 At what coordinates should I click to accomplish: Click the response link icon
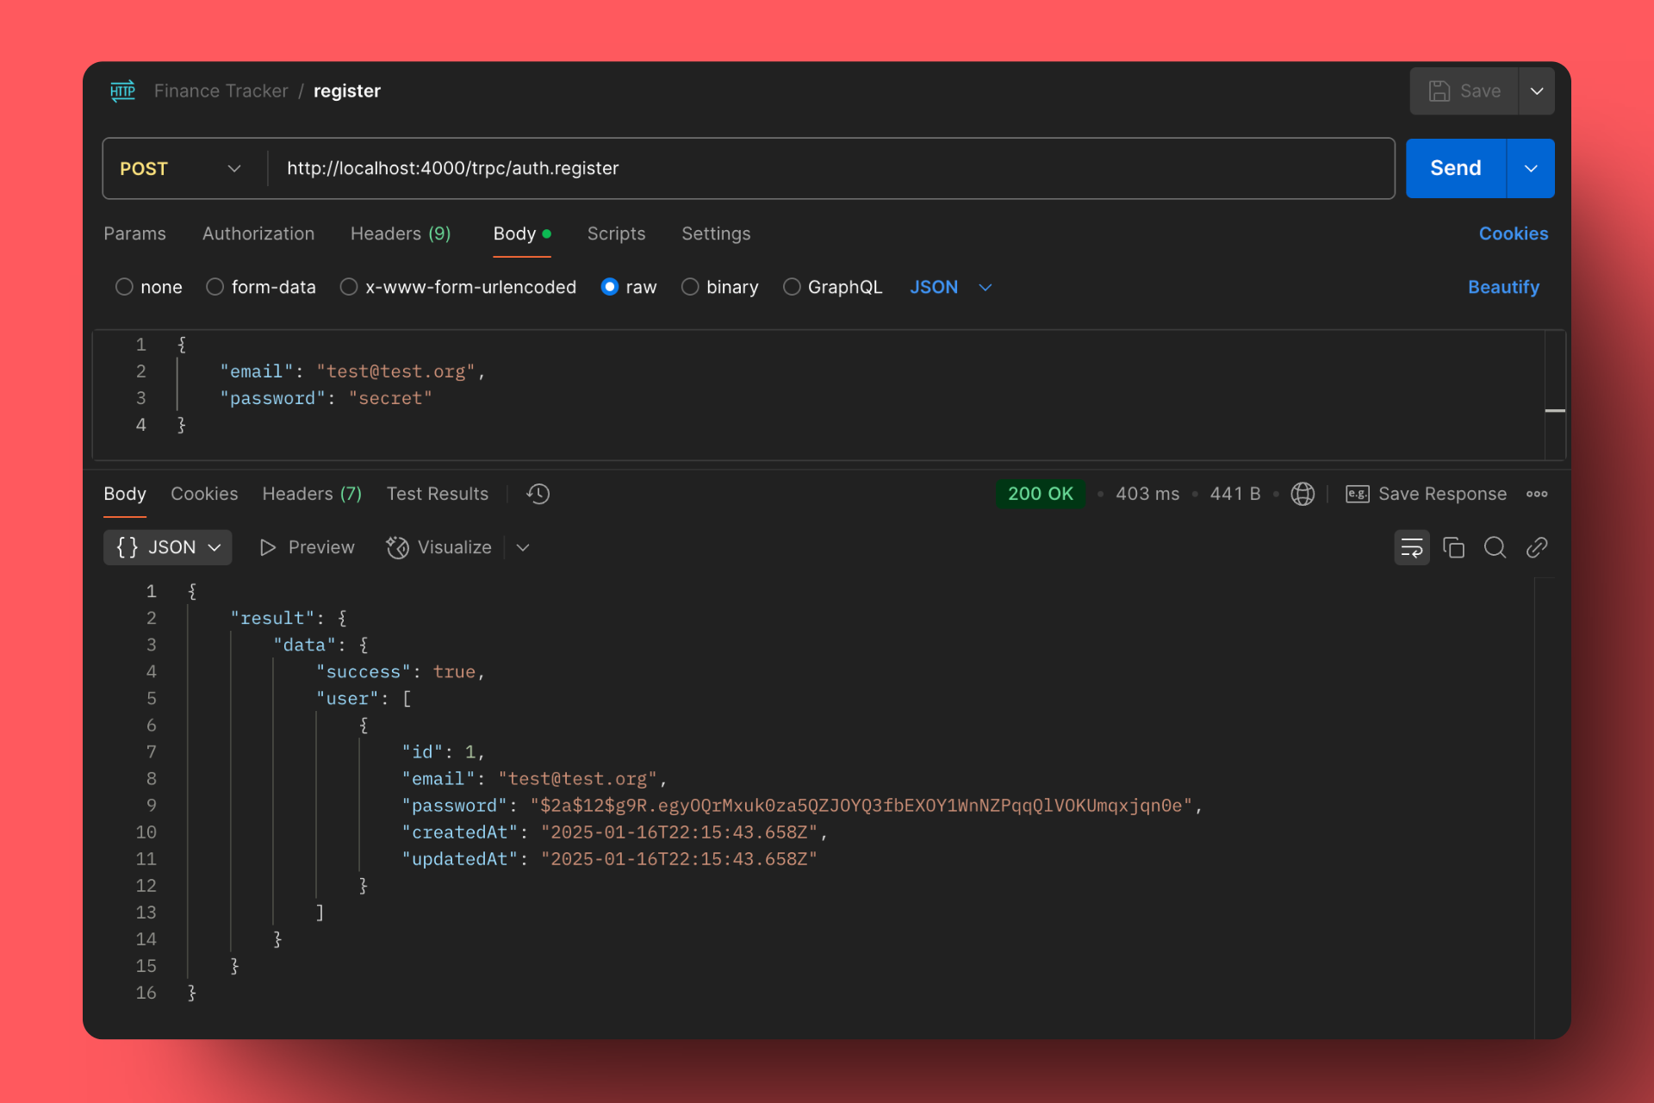click(1537, 547)
